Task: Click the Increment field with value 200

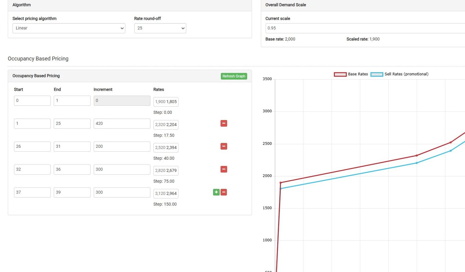Action: 122,146
